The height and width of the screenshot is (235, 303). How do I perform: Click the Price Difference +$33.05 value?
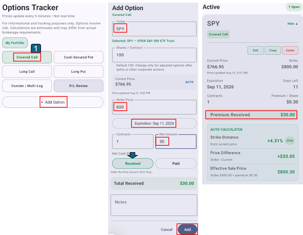coord(286,156)
